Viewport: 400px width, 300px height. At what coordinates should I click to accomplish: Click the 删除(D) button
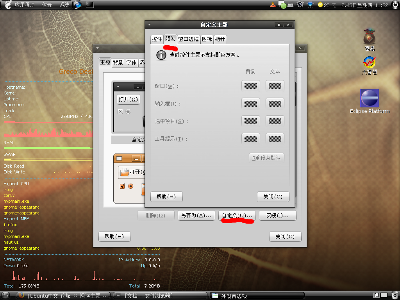click(155, 216)
